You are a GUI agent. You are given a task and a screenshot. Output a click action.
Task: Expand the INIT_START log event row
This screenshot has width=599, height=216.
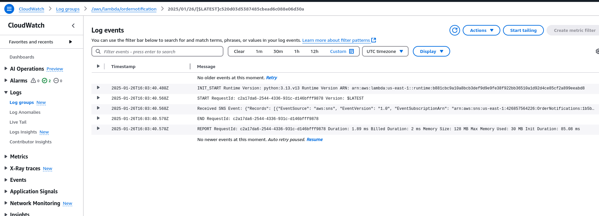[98, 87]
